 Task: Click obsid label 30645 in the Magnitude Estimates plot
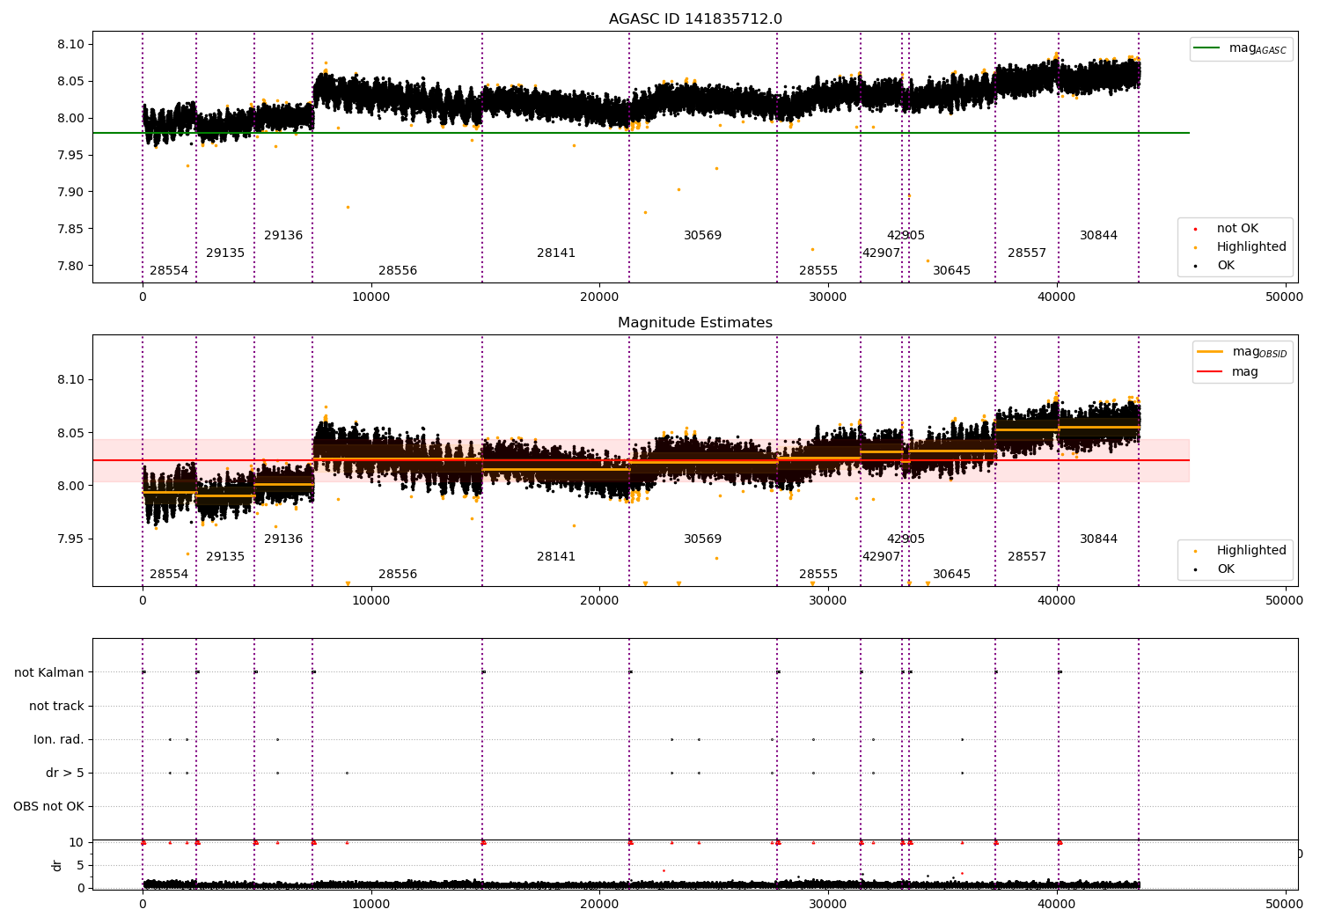coord(952,574)
